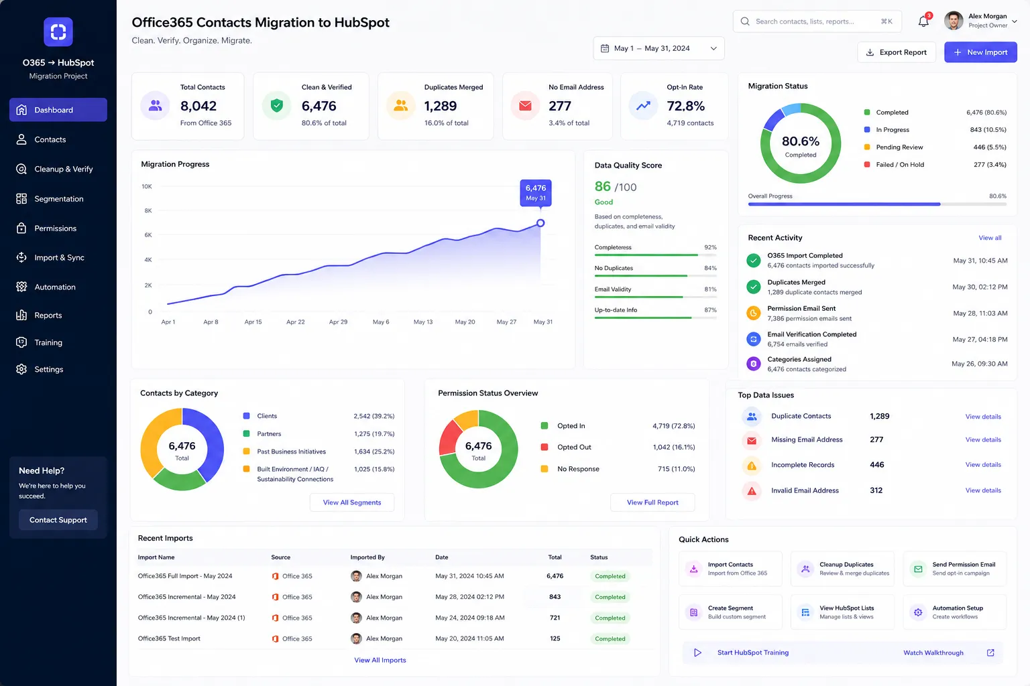Click the Overall Progress bar
Image resolution: width=1030 pixels, height=686 pixels.
click(877, 204)
